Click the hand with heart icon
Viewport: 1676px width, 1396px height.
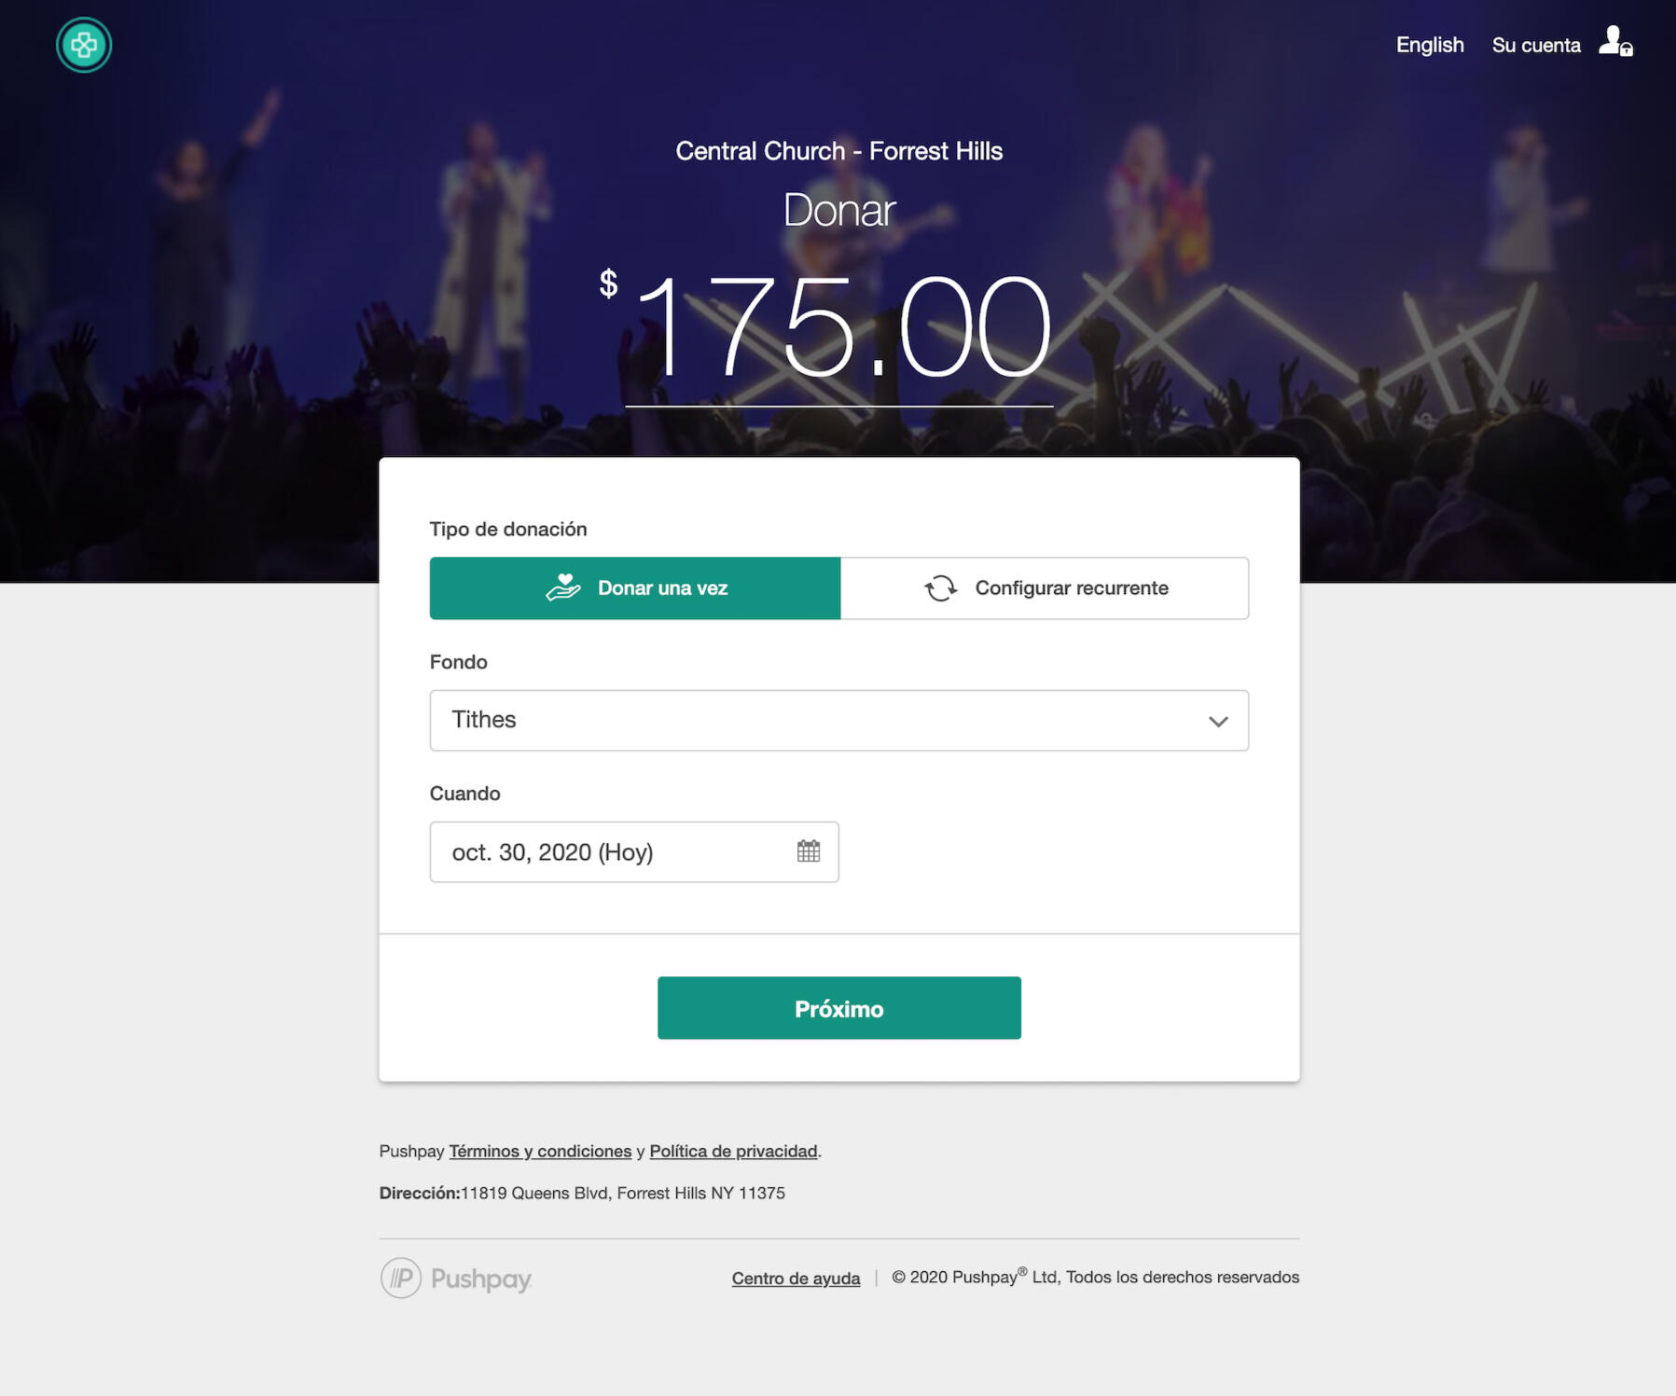coord(563,587)
